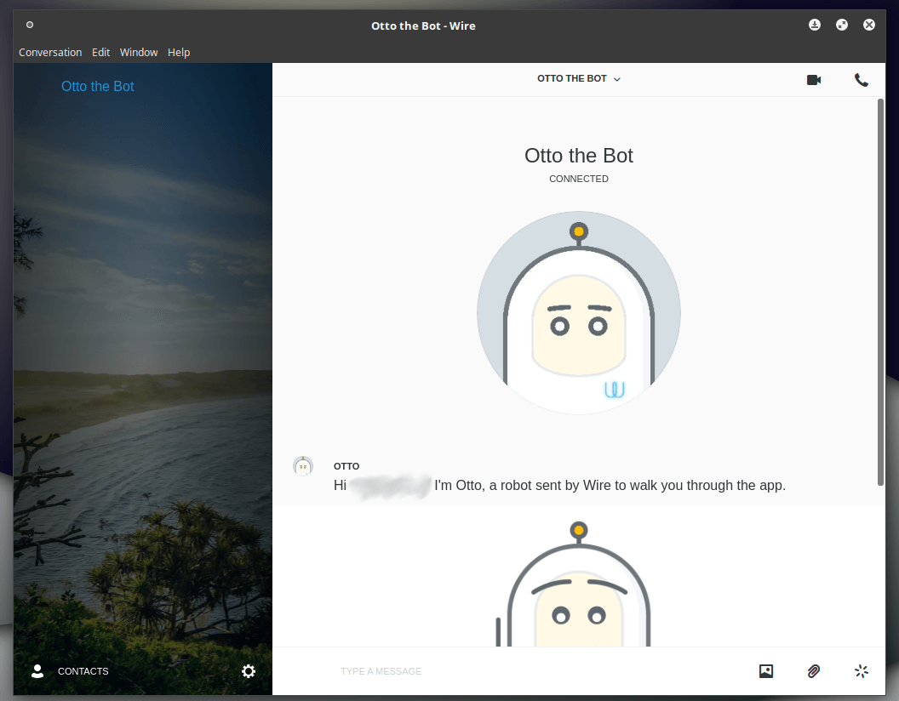Click the Otto the Bot heading

click(579, 155)
